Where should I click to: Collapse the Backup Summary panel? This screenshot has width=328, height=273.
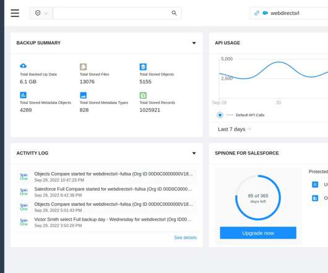click(194, 43)
